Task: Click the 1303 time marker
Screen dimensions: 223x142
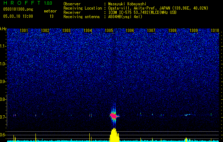Action: (x=66, y=31)
